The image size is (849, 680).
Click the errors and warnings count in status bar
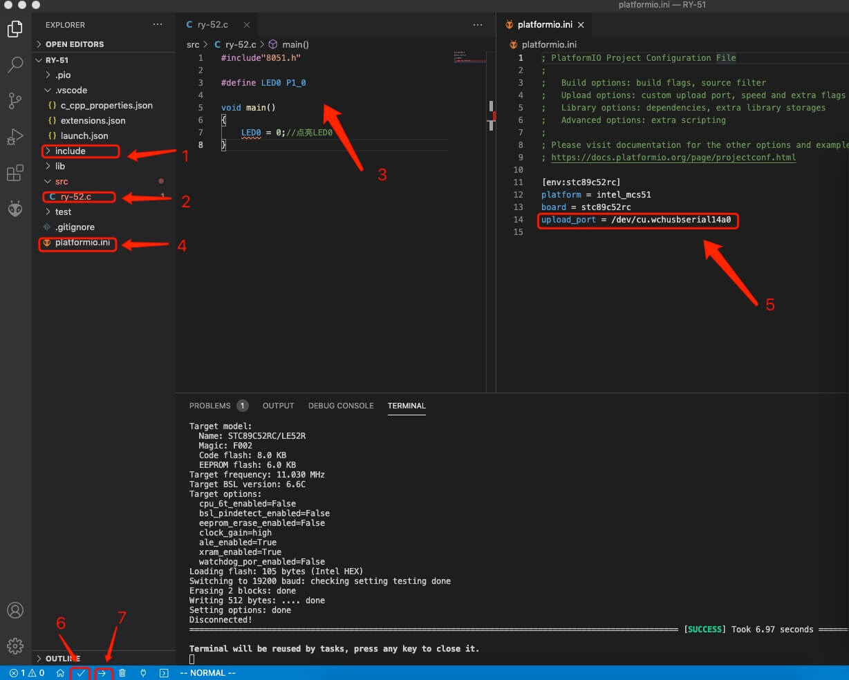pyautogui.click(x=27, y=673)
